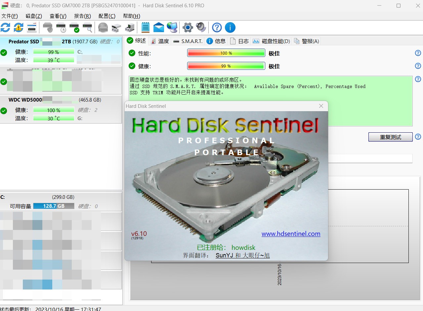Click the 健康 99 % bar in the overview
The image size is (423, 311).
point(226,66)
